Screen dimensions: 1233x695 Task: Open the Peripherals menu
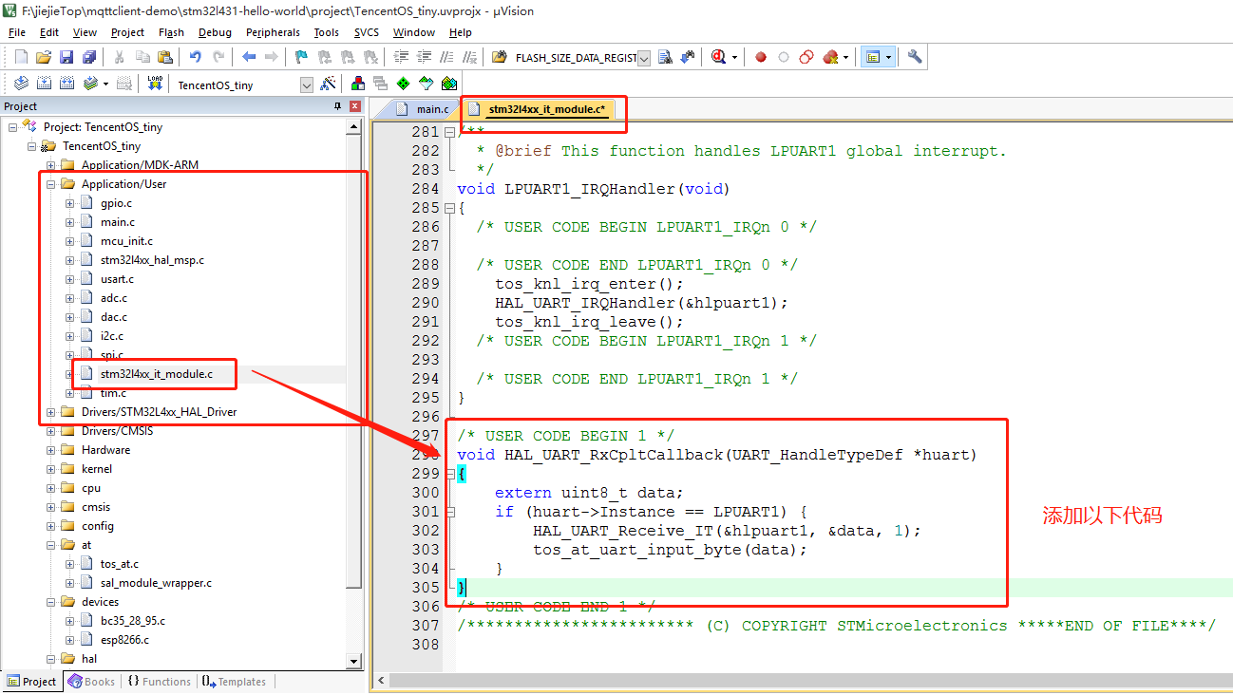click(273, 32)
